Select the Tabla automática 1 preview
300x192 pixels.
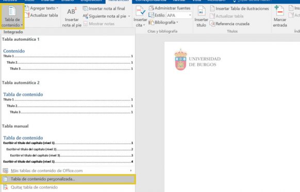pos(68,59)
